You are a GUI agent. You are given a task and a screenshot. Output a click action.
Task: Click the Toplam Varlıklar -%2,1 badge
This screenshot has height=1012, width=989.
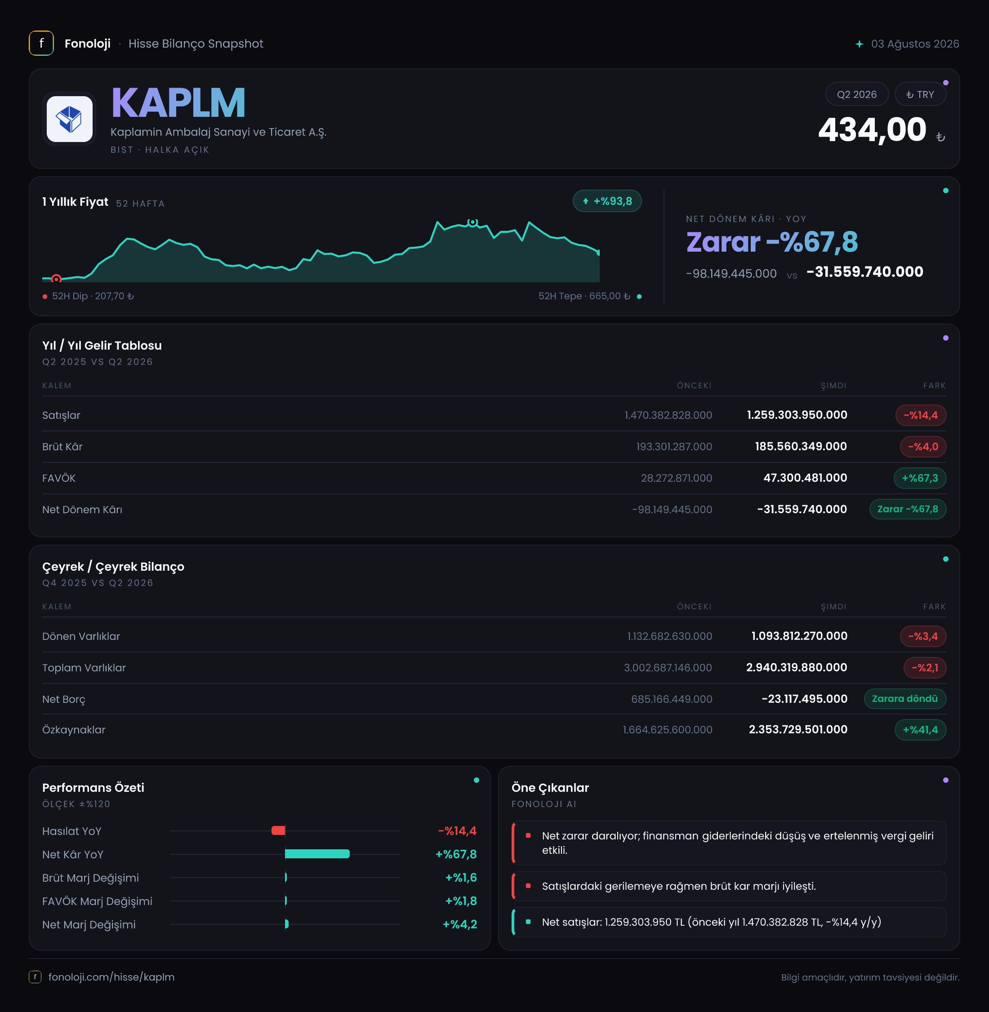click(x=925, y=667)
